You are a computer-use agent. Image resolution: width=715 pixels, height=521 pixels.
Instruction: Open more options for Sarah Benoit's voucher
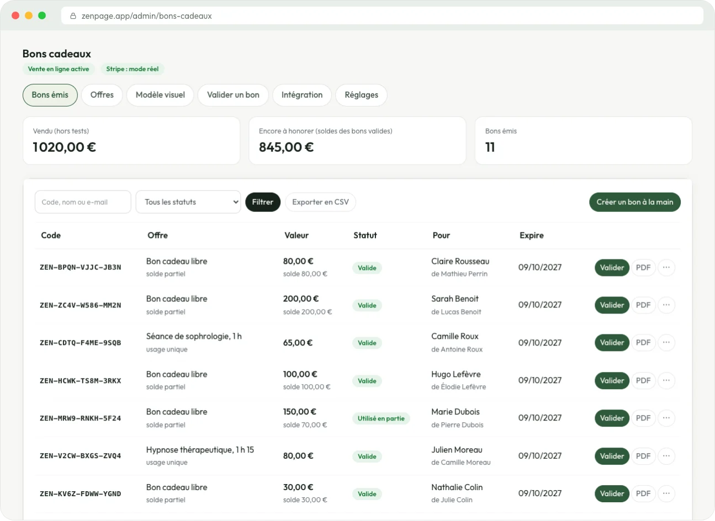666,305
